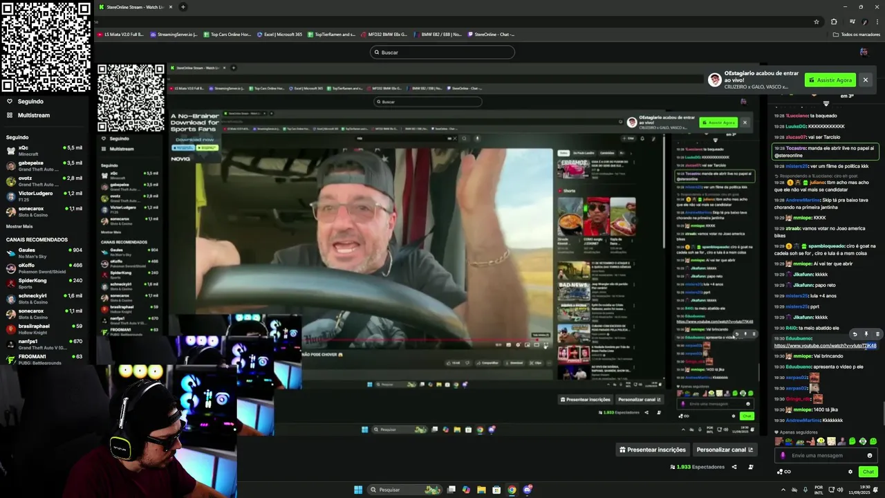Open the LS Miata V2.0 bookmark
885x498 pixels.
[121, 34]
